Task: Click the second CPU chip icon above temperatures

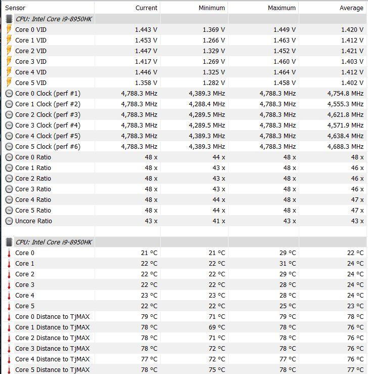Action: 9,242
